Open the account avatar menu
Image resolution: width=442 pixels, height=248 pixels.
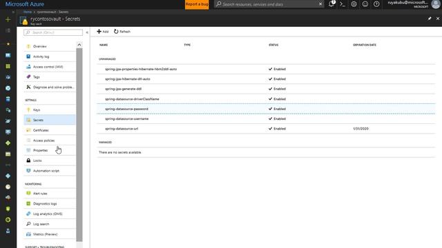[x=436, y=4]
